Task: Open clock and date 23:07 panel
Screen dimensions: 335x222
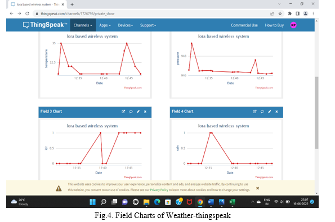Action: click(x=301, y=202)
